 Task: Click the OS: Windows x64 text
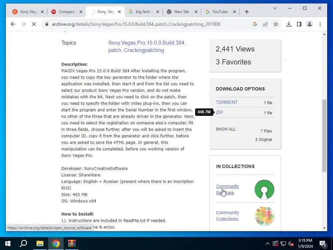coord(79,201)
